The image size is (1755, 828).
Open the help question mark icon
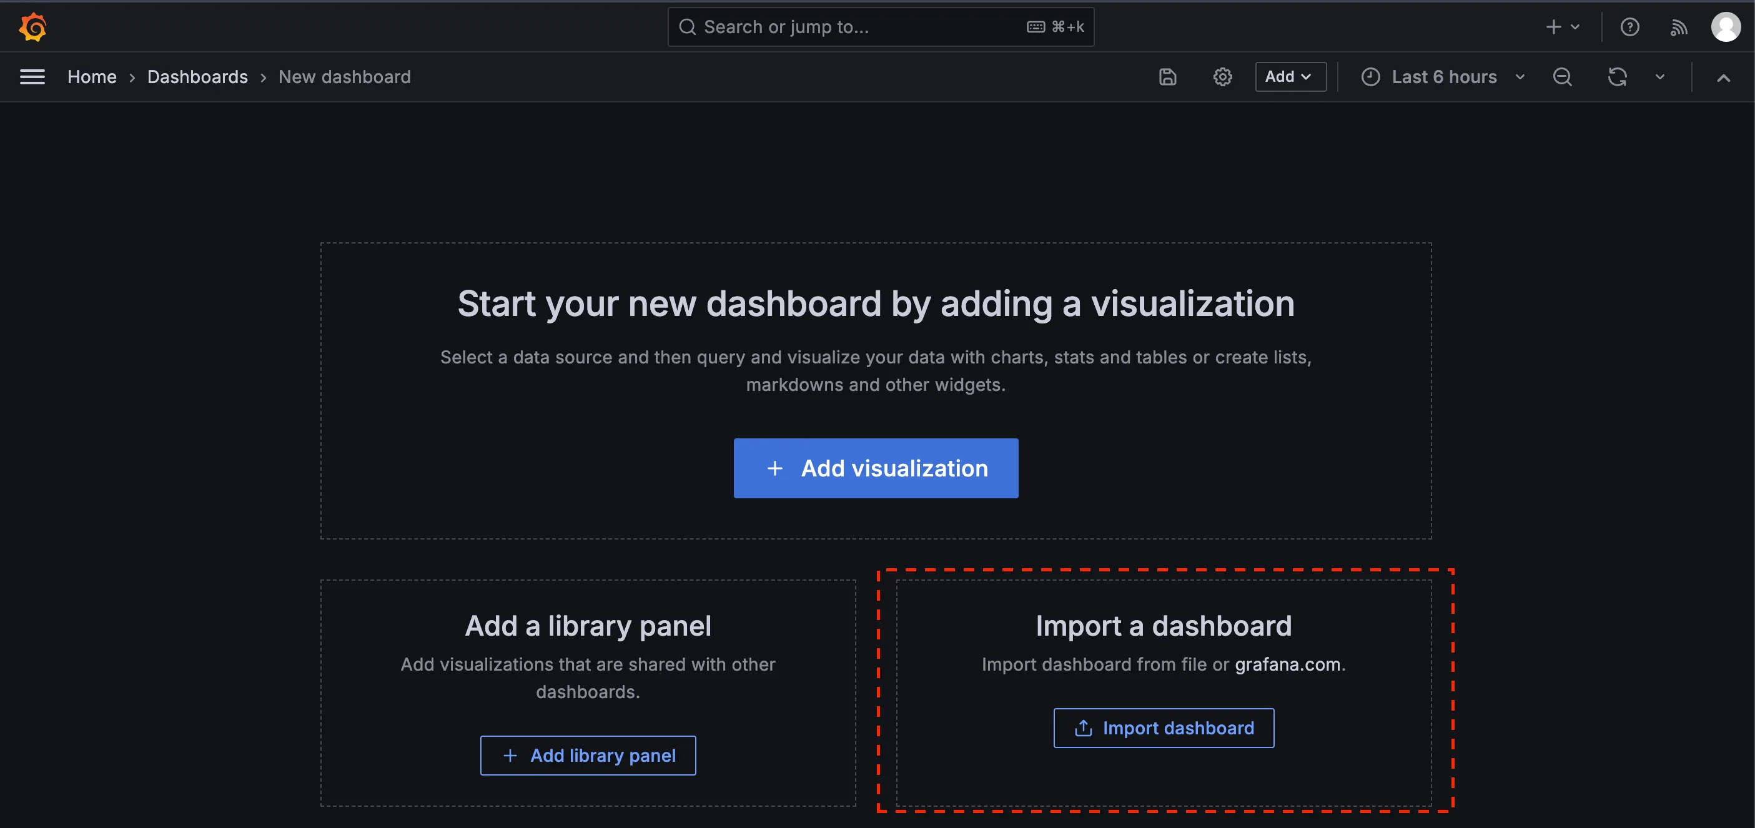coord(1629,27)
